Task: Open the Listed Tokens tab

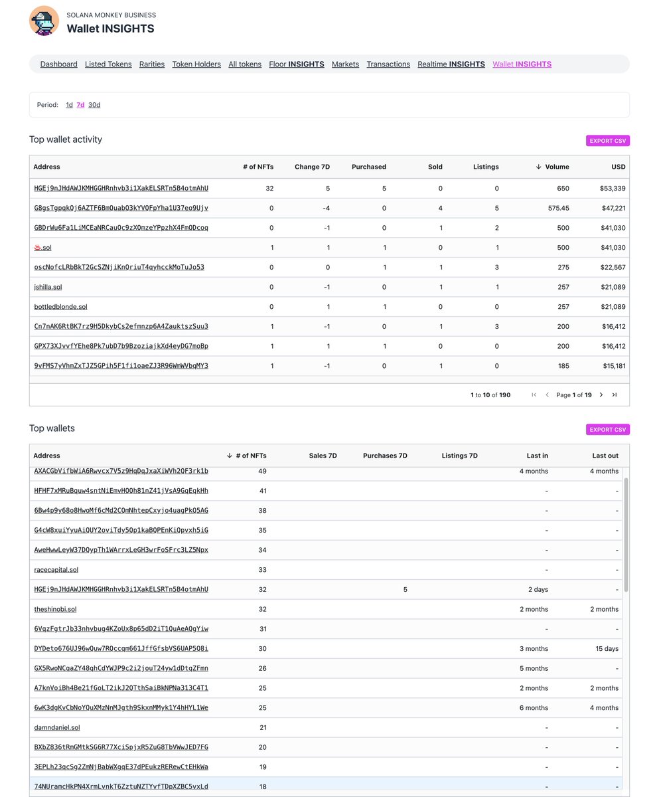Action: (108, 64)
